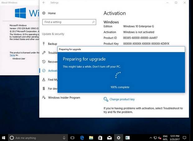Launch Microsoft Edge from the taskbar
Viewport: 193px width, 141px height.
[82, 138]
